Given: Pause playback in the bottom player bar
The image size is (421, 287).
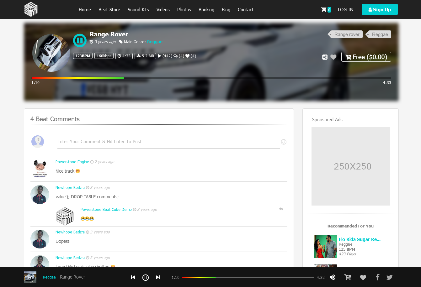Looking at the screenshot, I should pyautogui.click(x=146, y=277).
